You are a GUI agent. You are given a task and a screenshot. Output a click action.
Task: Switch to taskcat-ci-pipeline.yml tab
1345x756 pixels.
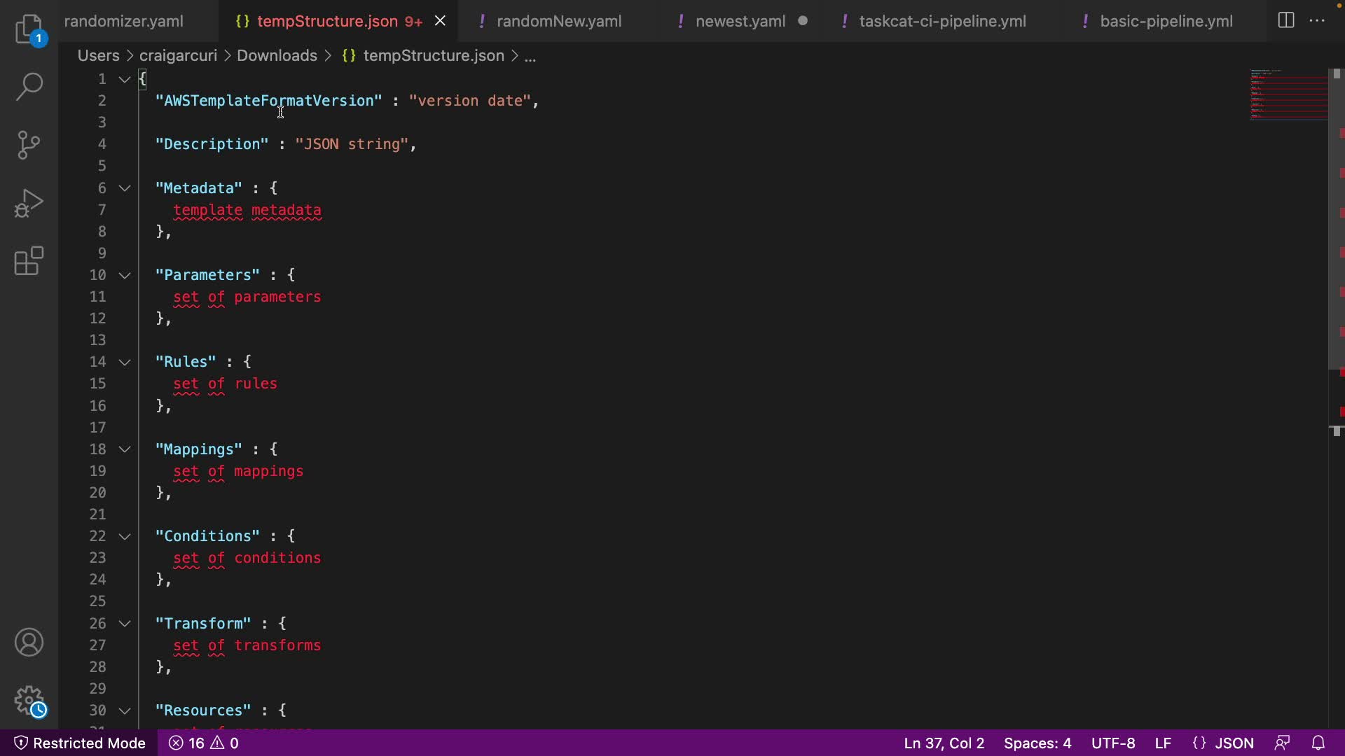coord(942,21)
